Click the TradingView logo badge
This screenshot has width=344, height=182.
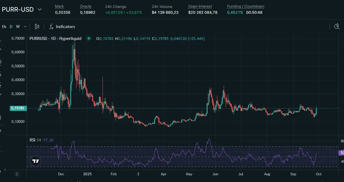[x=35, y=161]
